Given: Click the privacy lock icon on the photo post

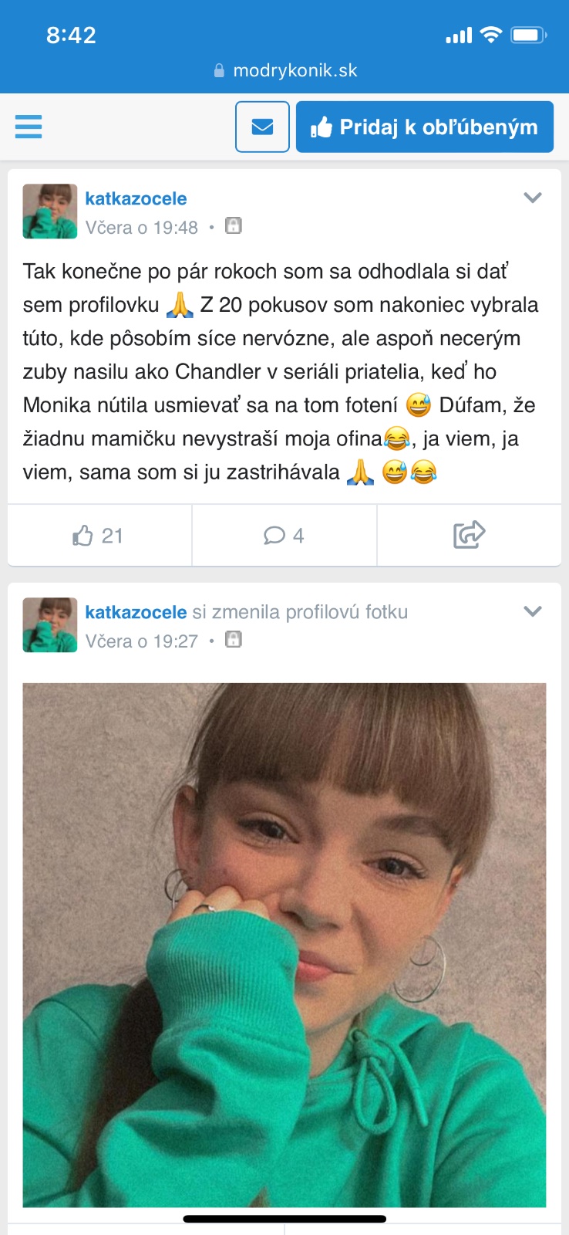Looking at the screenshot, I should pos(234,640).
